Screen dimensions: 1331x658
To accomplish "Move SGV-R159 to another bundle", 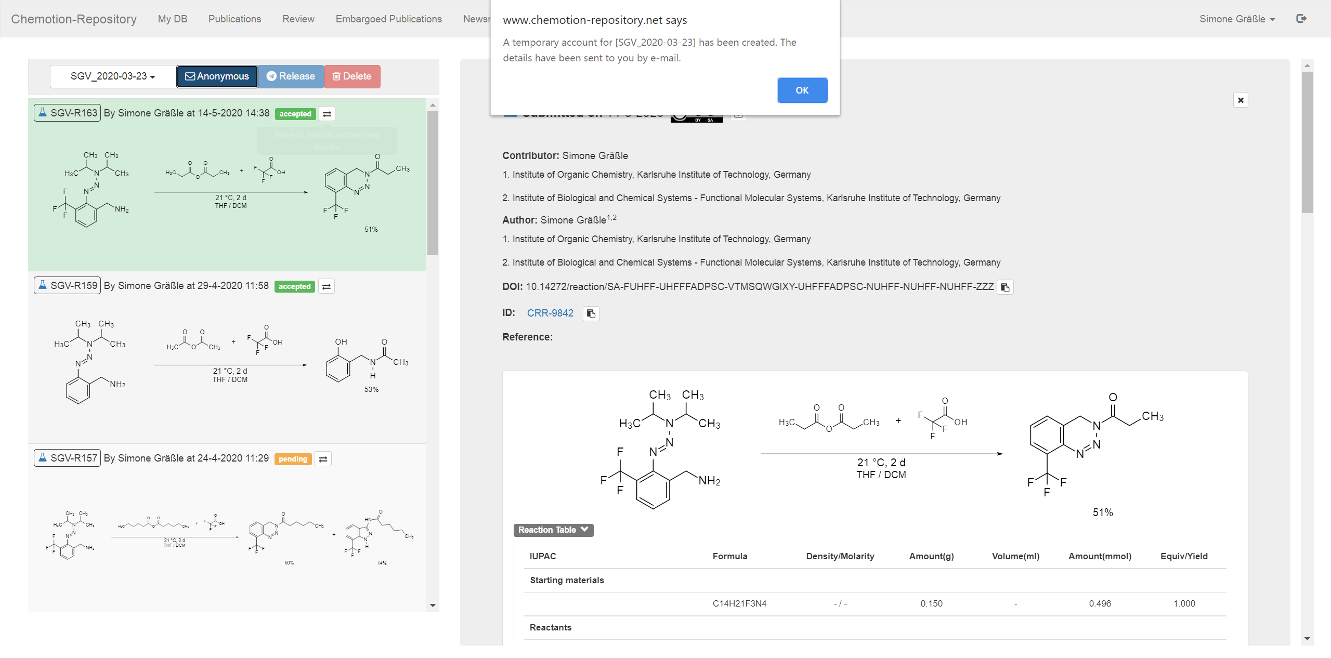I will 327,286.
